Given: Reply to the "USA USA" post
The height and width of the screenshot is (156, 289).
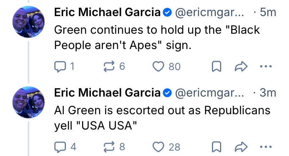Looking at the screenshot, I should coord(60,146).
